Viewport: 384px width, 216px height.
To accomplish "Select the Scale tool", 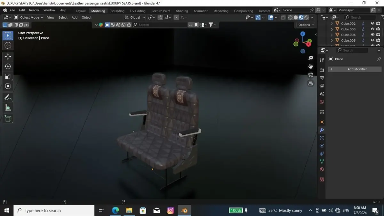I will [x=8, y=76].
